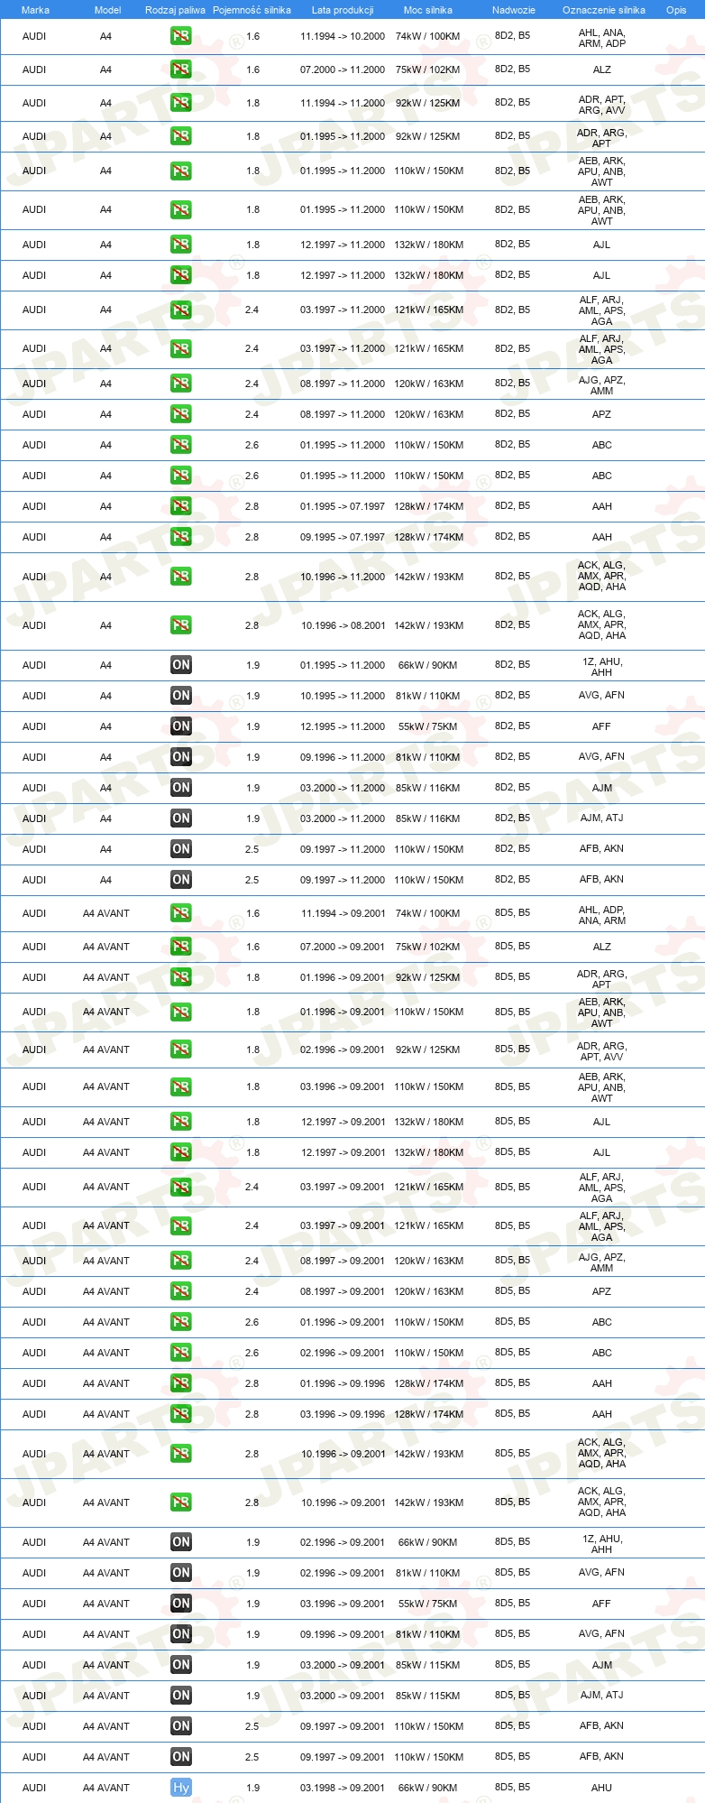The height and width of the screenshot is (1803, 705).
Task: Click the Nadwozie column header
Action: (x=514, y=10)
